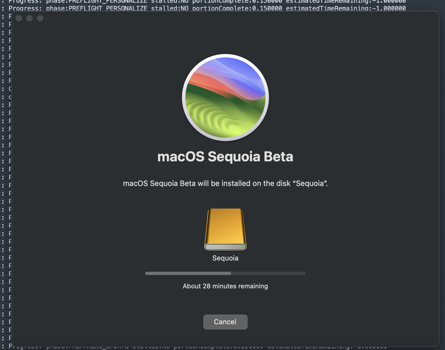
Task: Click the filled portion of the progress bar
Action: coord(188,273)
